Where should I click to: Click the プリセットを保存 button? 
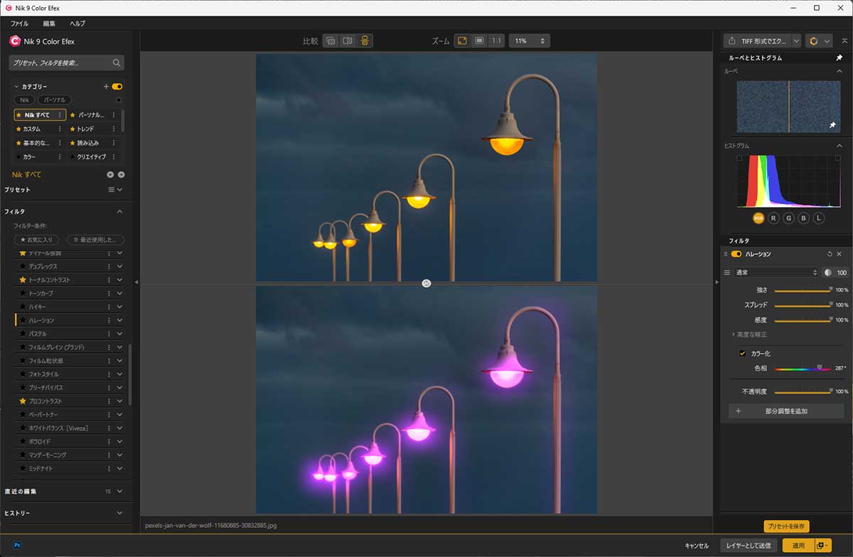[786, 526]
